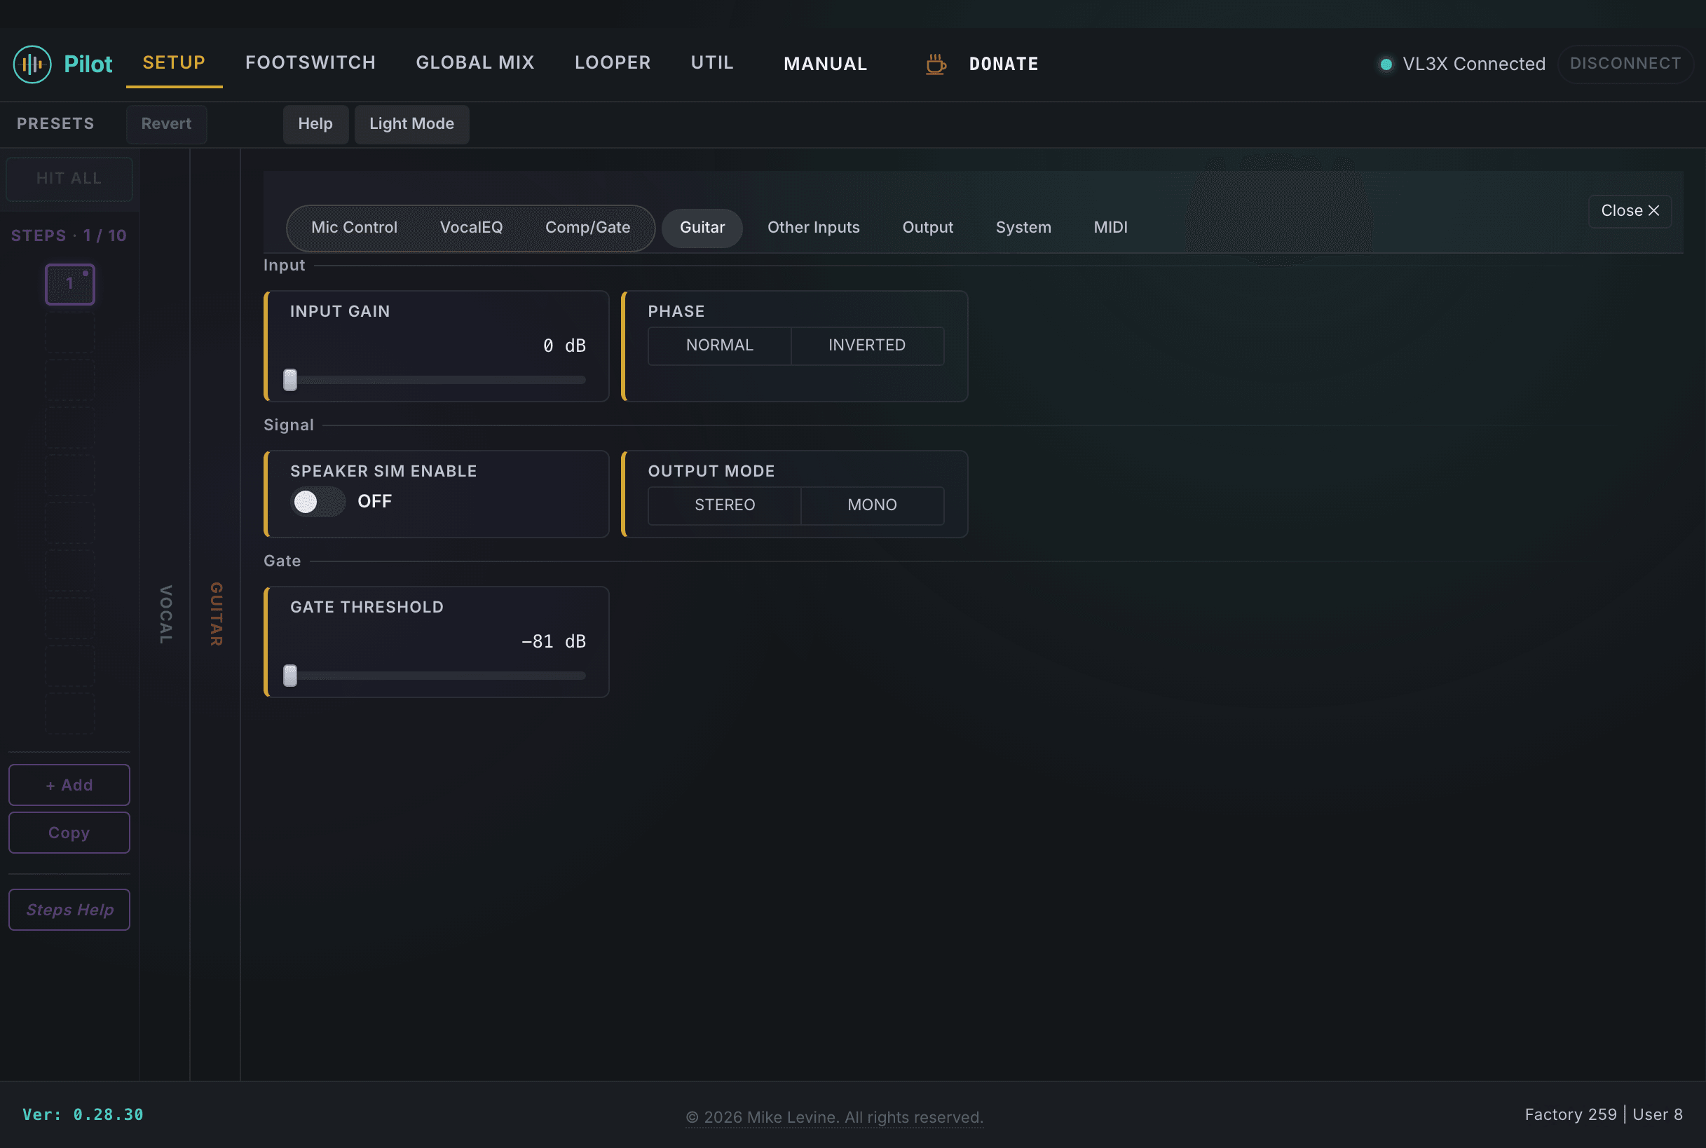Click the coffee cup donate icon

click(935, 64)
